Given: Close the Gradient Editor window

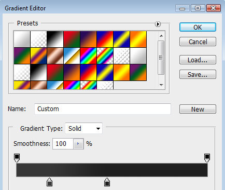Looking at the screenshot, I should coord(214,8).
